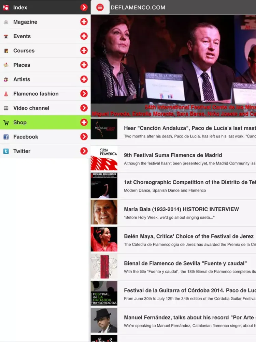Open Manuel Fernández record article

[173, 321]
